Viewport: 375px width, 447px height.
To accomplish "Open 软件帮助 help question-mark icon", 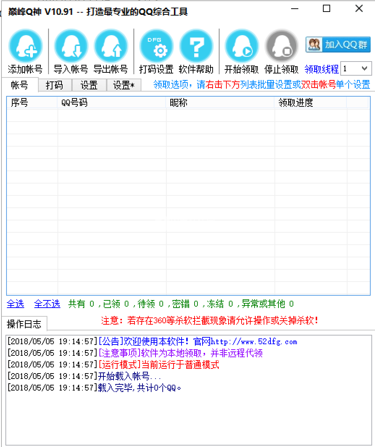I will click(x=196, y=46).
